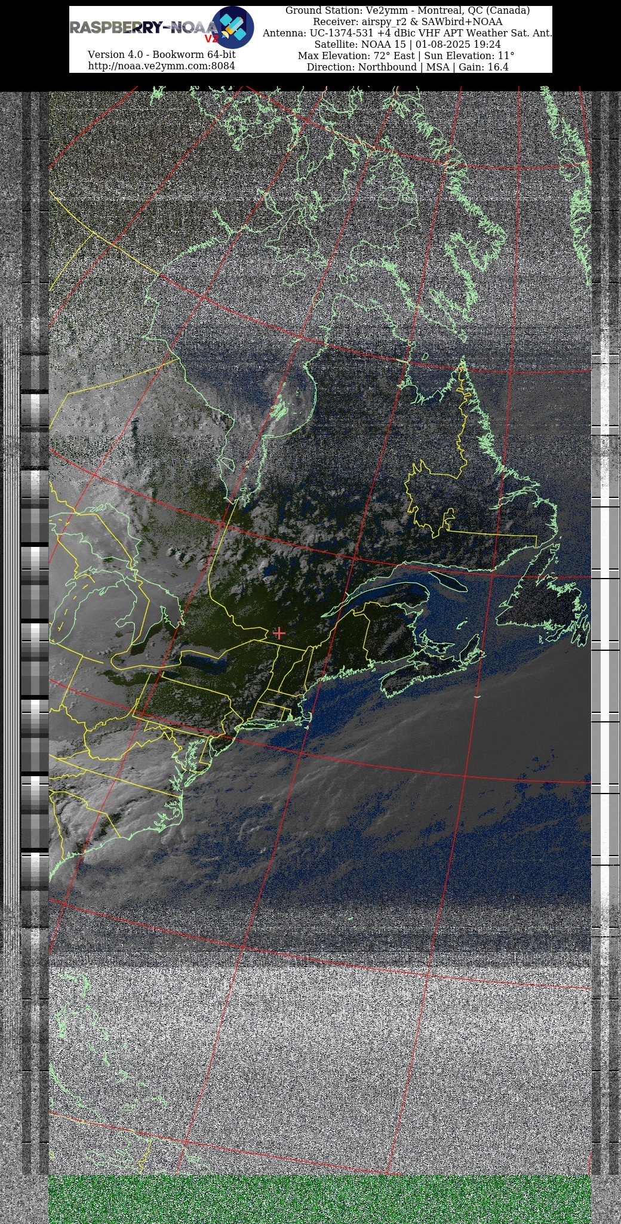
Task: Select the 'Ground Station: Ve2ymm - Montreal, QC (Canada)' line
Action: pos(407,11)
